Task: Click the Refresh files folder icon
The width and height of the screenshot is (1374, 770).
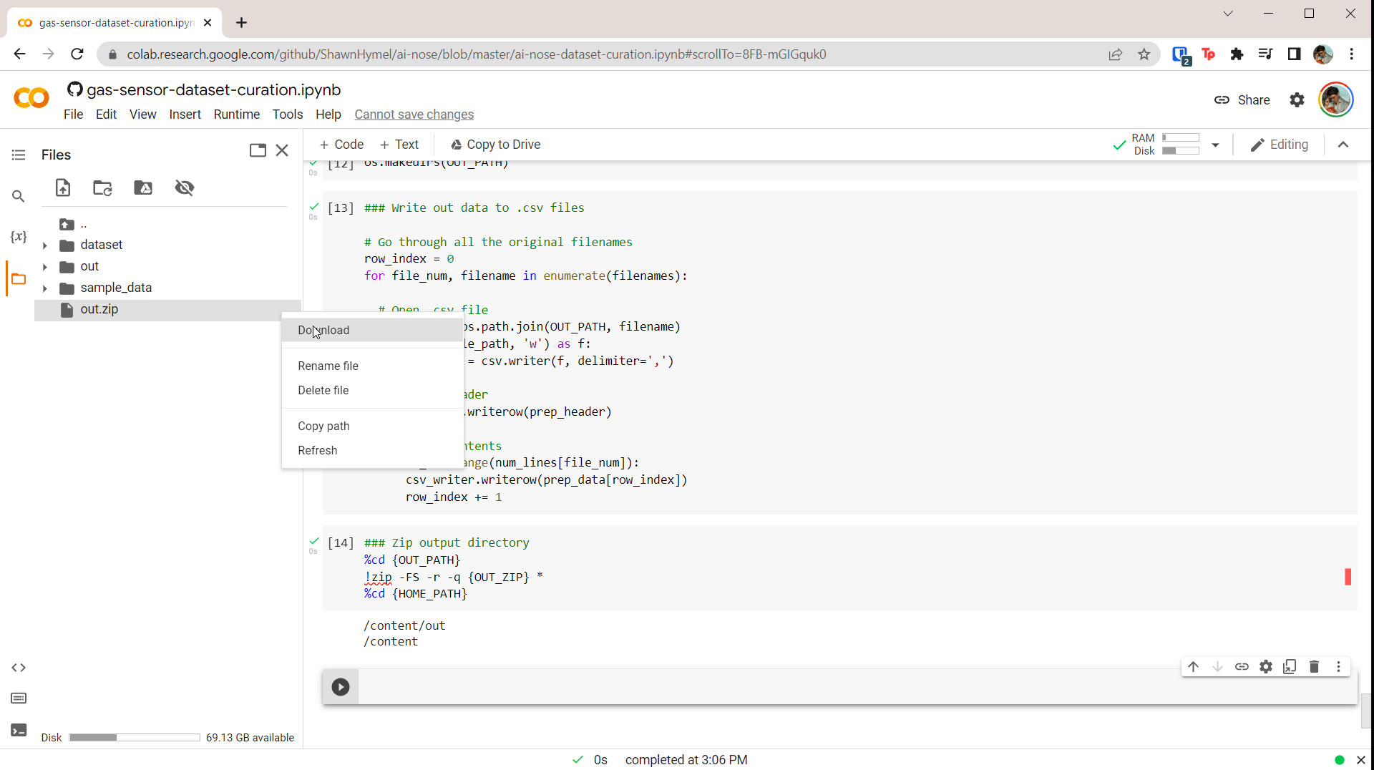Action: [102, 188]
